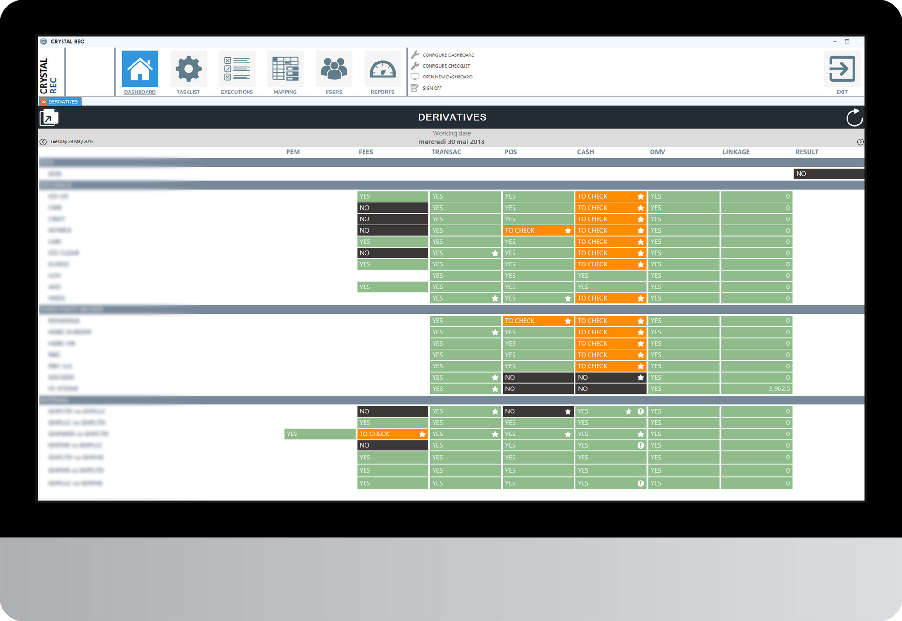Click the DERIVATIVES dashboard title
The width and height of the screenshot is (902, 621).
452,117
